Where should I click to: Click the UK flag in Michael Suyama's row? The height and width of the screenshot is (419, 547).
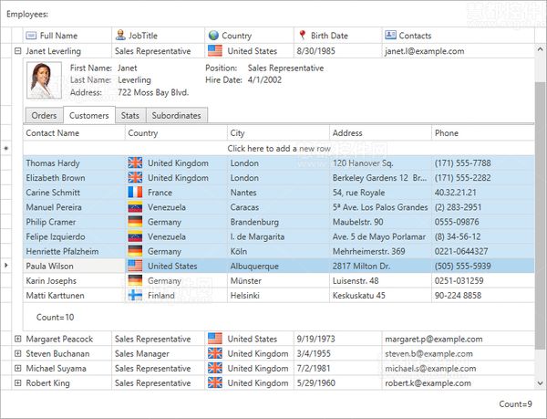point(215,368)
